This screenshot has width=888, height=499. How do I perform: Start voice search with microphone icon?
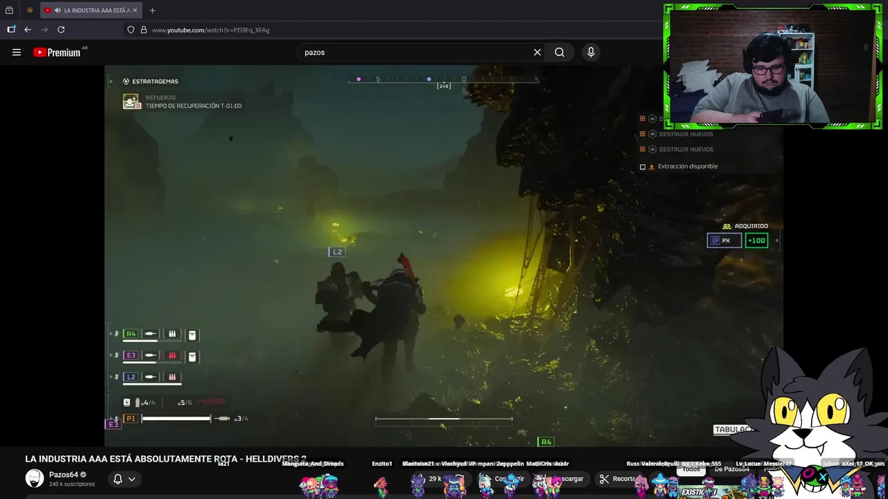tap(590, 52)
